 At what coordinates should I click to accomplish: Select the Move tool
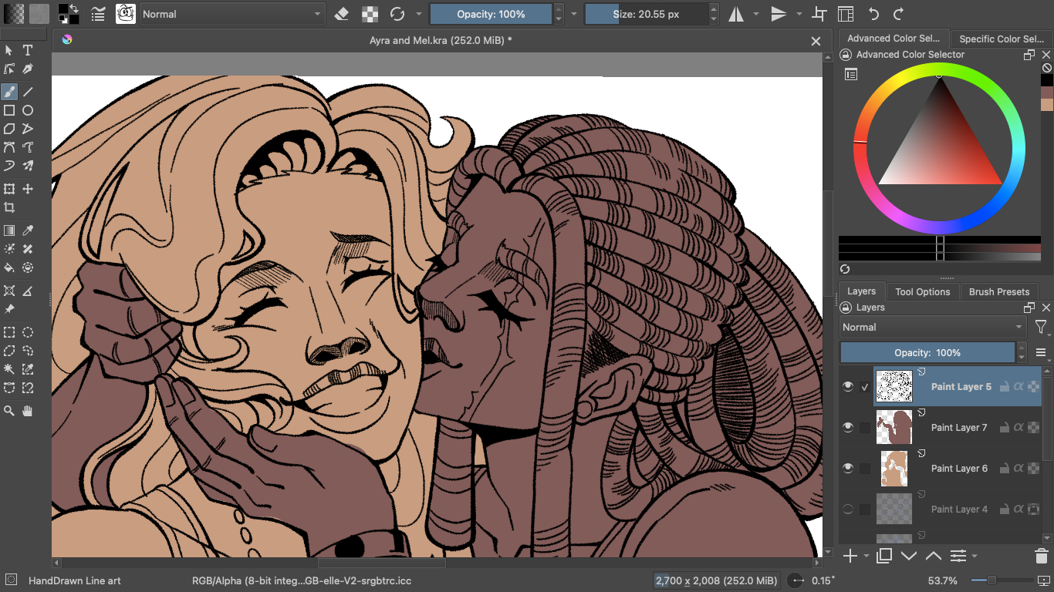(28, 189)
